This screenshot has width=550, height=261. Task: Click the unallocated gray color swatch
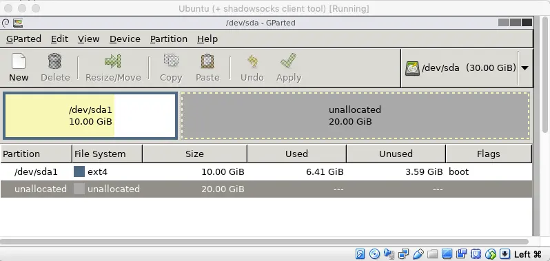(x=79, y=189)
